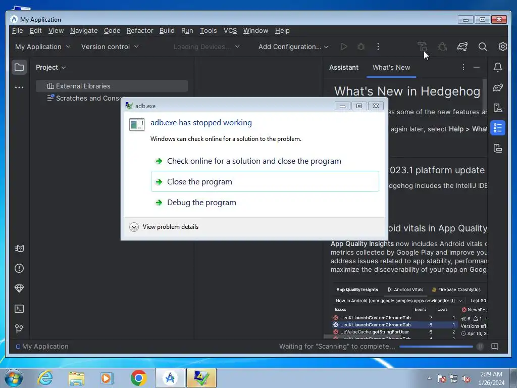Open Search Everywhere magnifier icon
Screen dimensions: 517x388
[483, 46]
